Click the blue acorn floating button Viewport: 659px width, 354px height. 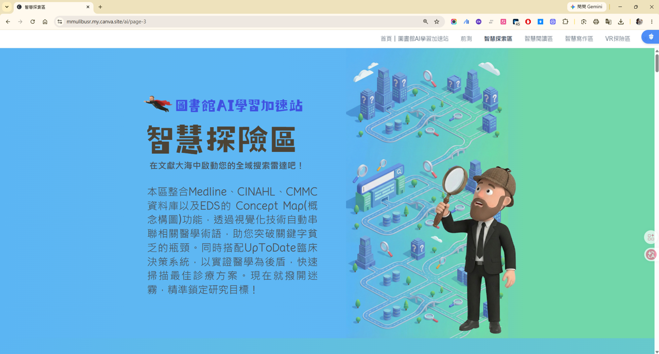pos(650,37)
